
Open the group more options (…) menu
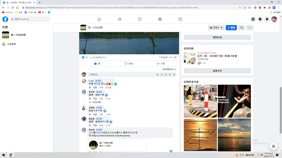click(250, 28)
